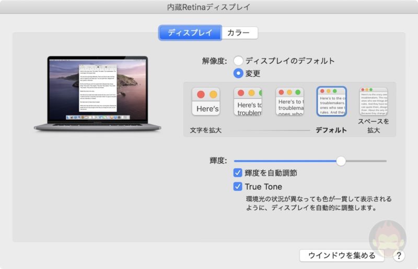Click the 内蔵Retinaディスプレイ window title

(208, 7)
